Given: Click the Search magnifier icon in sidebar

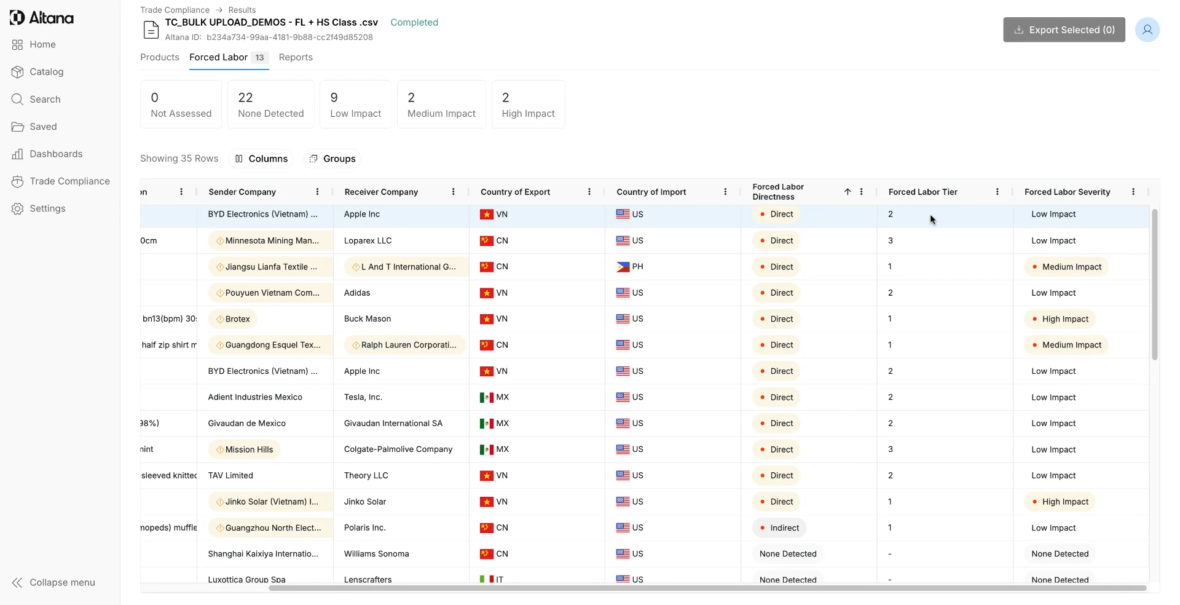Looking at the screenshot, I should pyautogui.click(x=17, y=100).
